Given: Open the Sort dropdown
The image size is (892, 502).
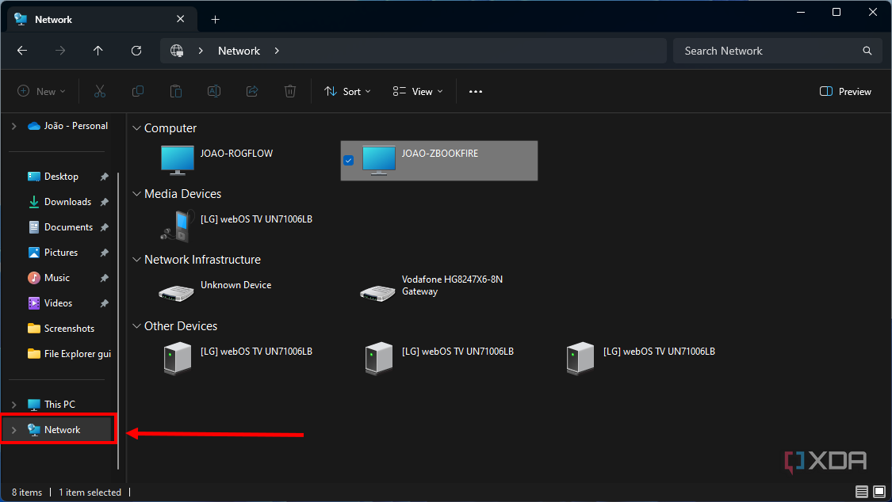Looking at the screenshot, I should point(347,91).
